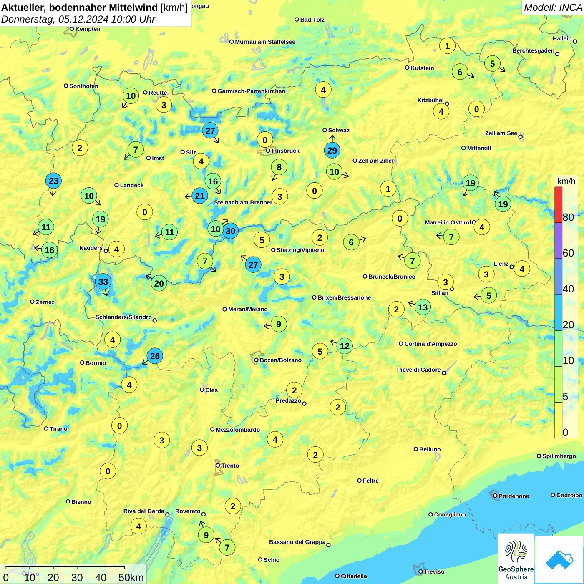
Task: Select the 13 km/h marker near Sillian
Action: 423,307
